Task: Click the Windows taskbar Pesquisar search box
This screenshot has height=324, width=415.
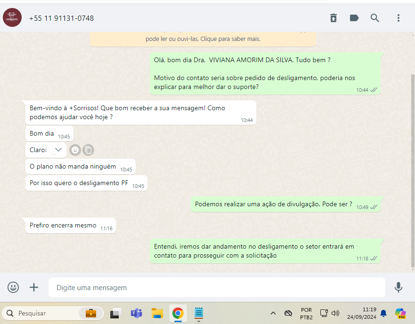Action: pyautogui.click(x=52, y=313)
